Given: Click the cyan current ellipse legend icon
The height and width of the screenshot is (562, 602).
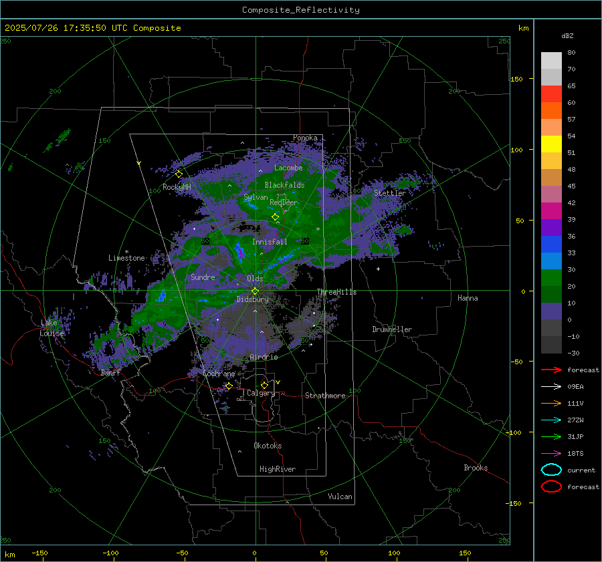Looking at the screenshot, I should 551,470.
